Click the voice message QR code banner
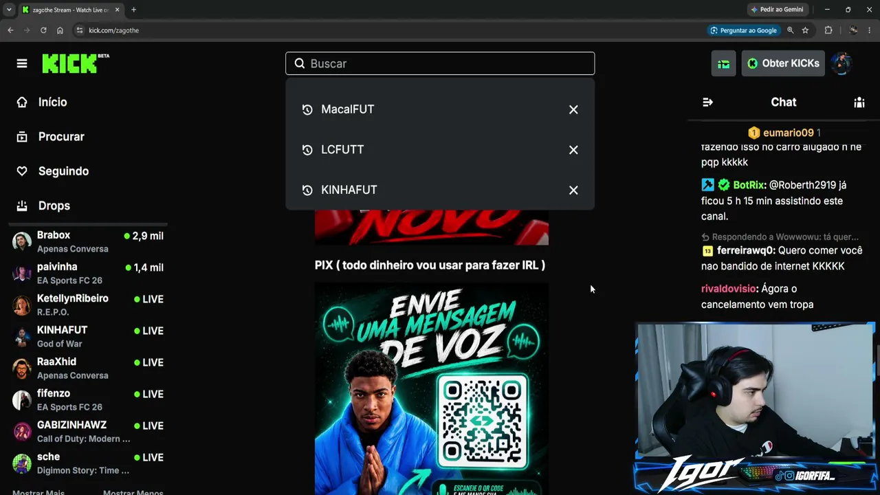 [432, 389]
